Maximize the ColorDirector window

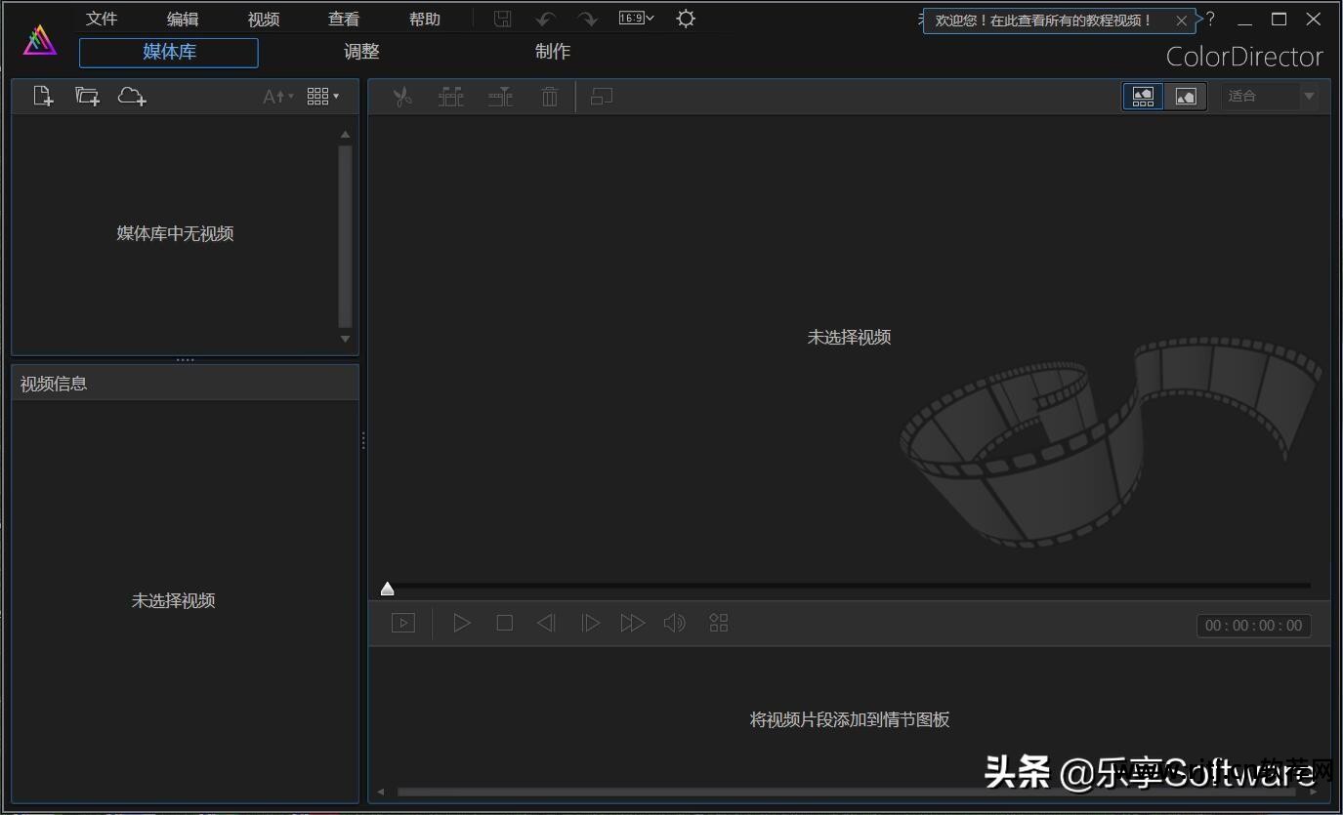(x=1279, y=20)
